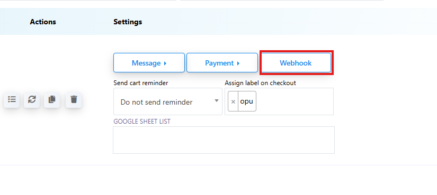The image size is (437, 195).
Task: Click the Settings column header
Action: coord(128,22)
